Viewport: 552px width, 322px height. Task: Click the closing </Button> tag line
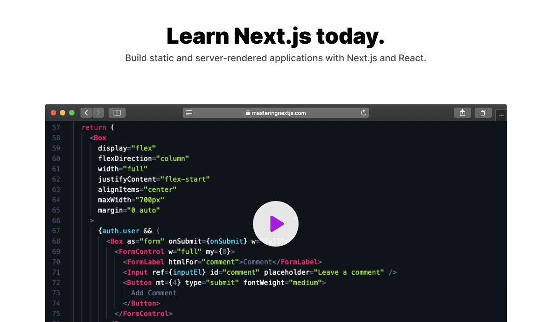(x=142, y=303)
